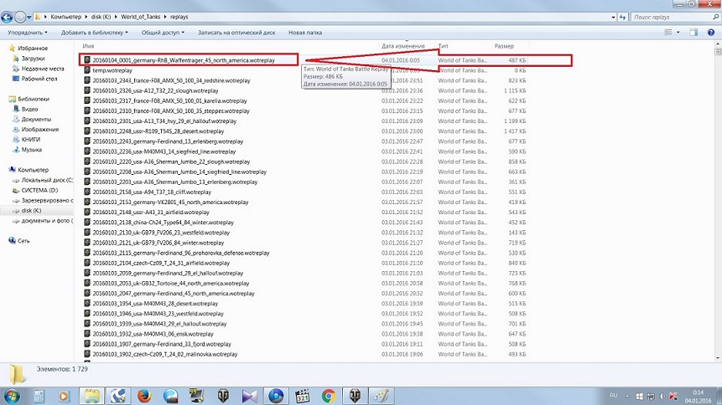Screen dimensions: 722x405
Task: Click the Windows Start orb
Action: tap(12, 396)
